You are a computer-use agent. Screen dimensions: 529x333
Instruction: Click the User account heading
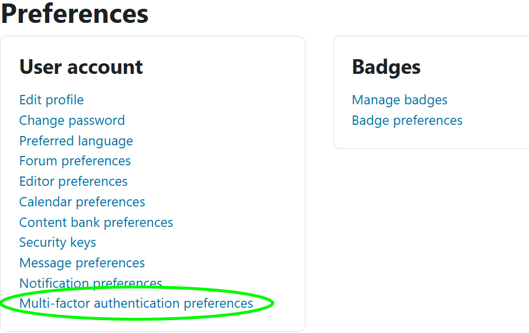(x=81, y=67)
